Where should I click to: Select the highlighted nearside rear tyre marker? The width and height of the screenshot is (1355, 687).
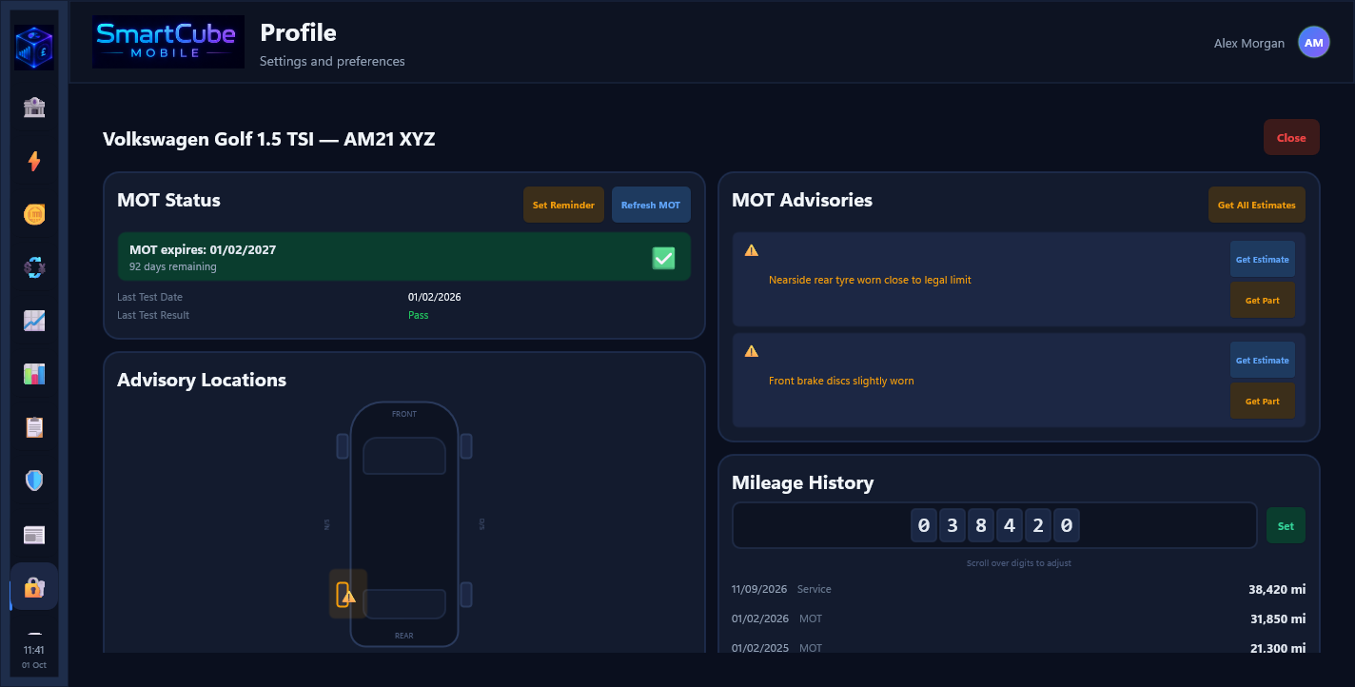(x=347, y=595)
